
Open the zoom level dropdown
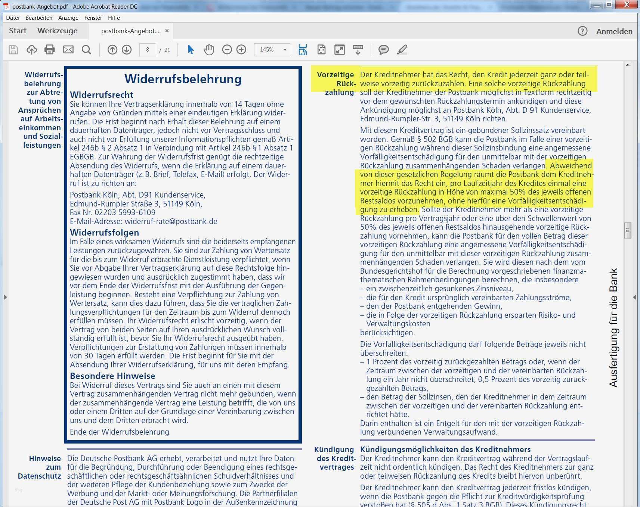click(285, 50)
